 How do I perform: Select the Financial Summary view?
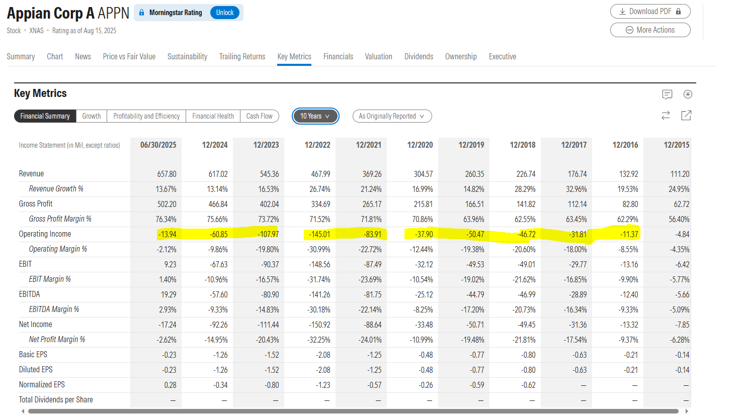[45, 116]
